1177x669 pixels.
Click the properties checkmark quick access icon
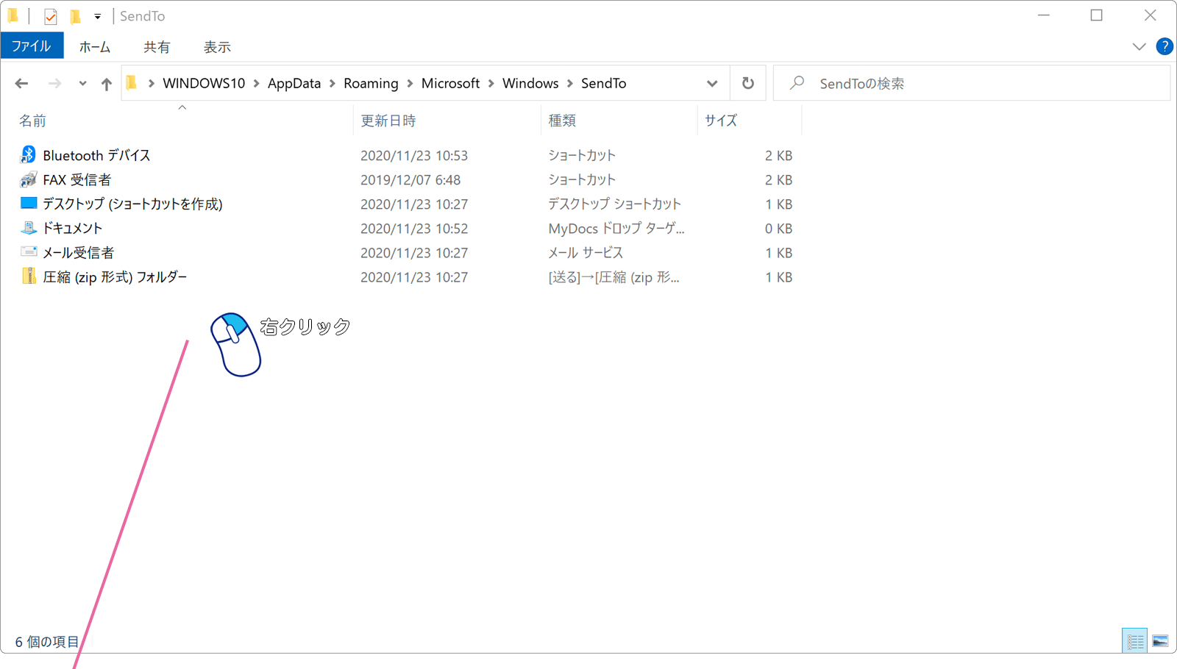point(50,16)
